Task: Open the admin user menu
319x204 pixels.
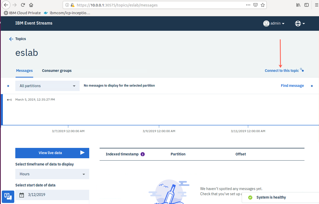Action: point(274,23)
